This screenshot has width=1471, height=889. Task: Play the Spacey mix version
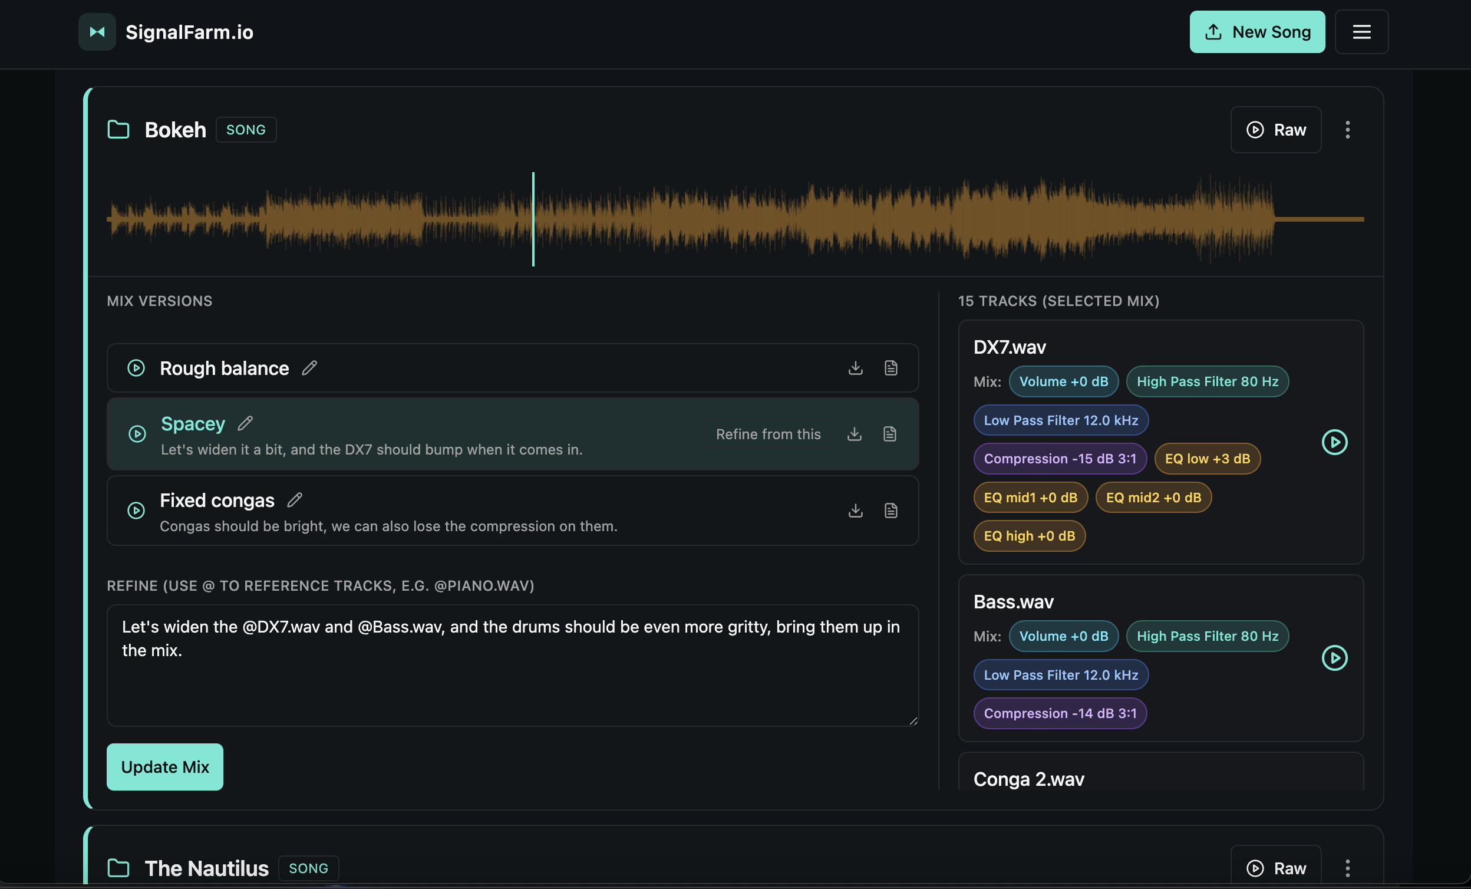click(137, 434)
